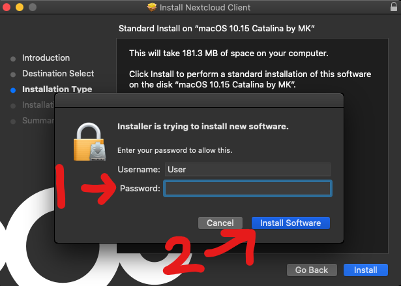Click the Password input field

coord(248,189)
